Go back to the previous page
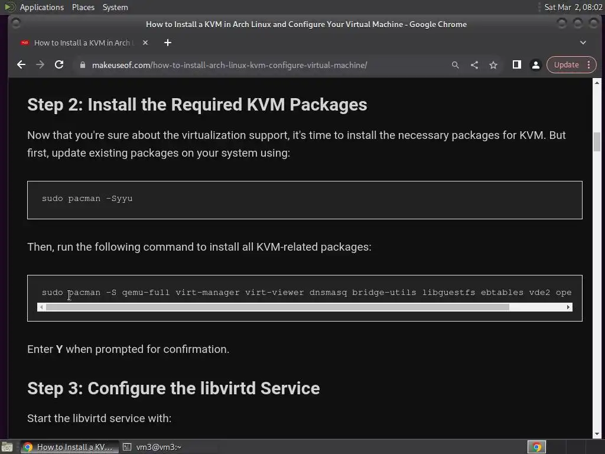This screenshot has height=454, width=605. [21, 65]
